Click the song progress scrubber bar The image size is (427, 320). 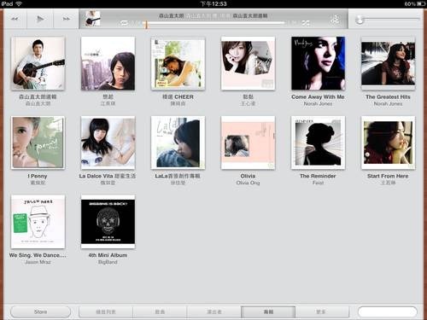tap(213, 23)
